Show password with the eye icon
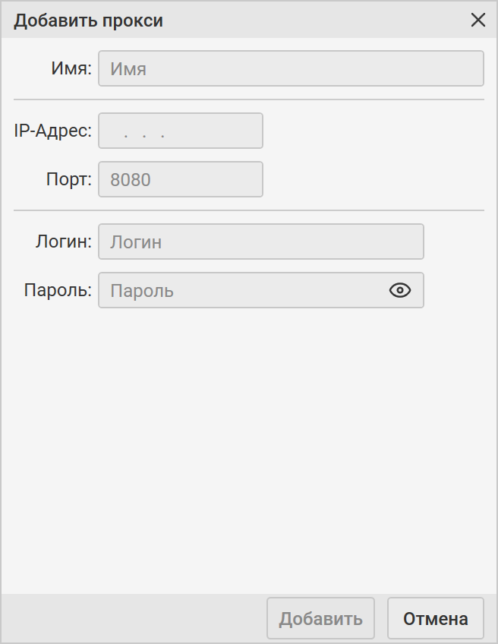The height and width of the screenshot is (644, 498). coord(399,290)
